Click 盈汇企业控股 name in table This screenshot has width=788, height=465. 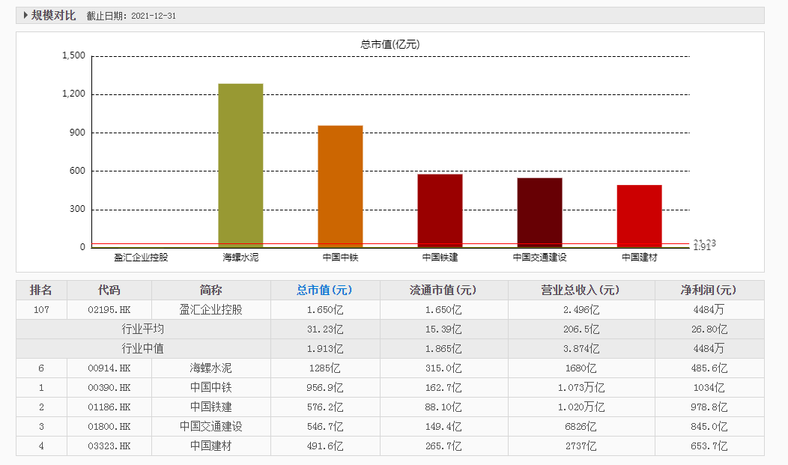pyautogui.click(x=210, y=310)
